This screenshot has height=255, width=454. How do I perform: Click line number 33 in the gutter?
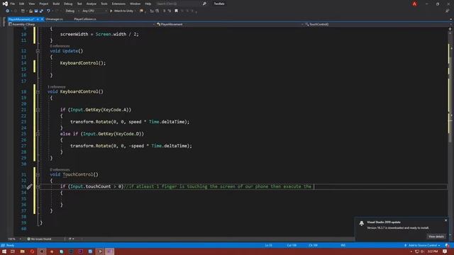coord(23,187)
